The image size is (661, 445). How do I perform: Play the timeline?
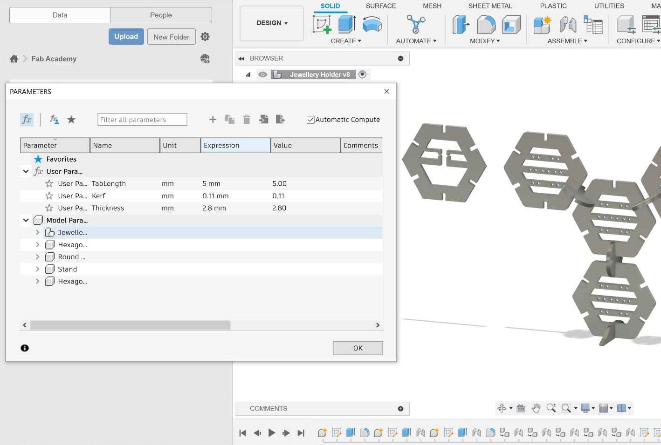272,433
